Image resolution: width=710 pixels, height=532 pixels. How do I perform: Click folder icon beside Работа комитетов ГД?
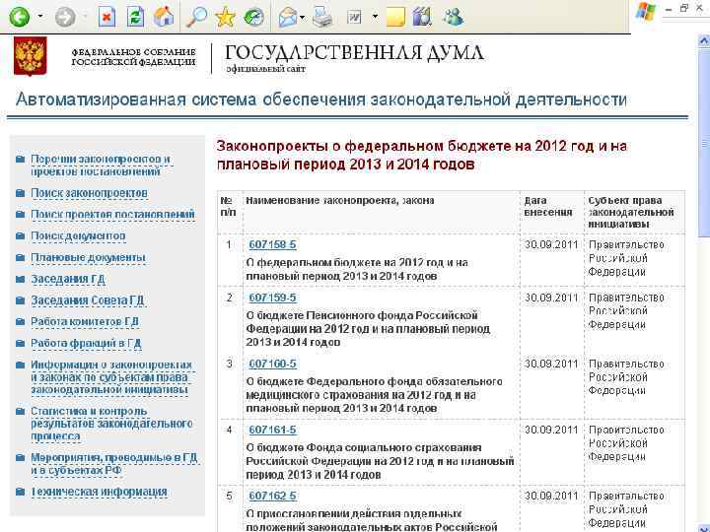(x=20, y=321)
